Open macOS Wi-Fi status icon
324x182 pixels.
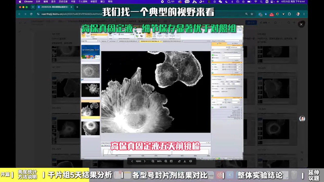(255, 2)
